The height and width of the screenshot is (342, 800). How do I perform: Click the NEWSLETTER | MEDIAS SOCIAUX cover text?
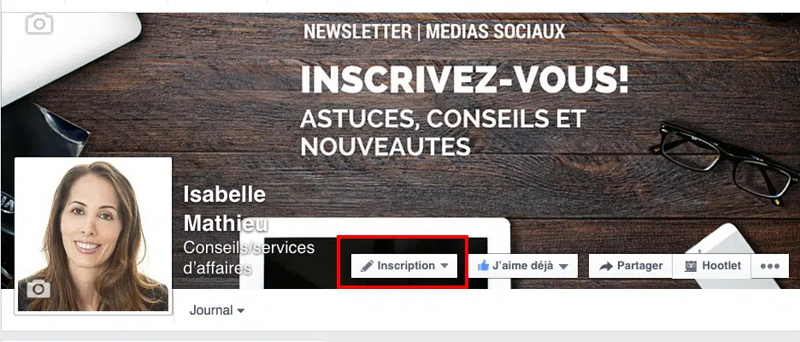pyautogui.click(x=435, y=32)
